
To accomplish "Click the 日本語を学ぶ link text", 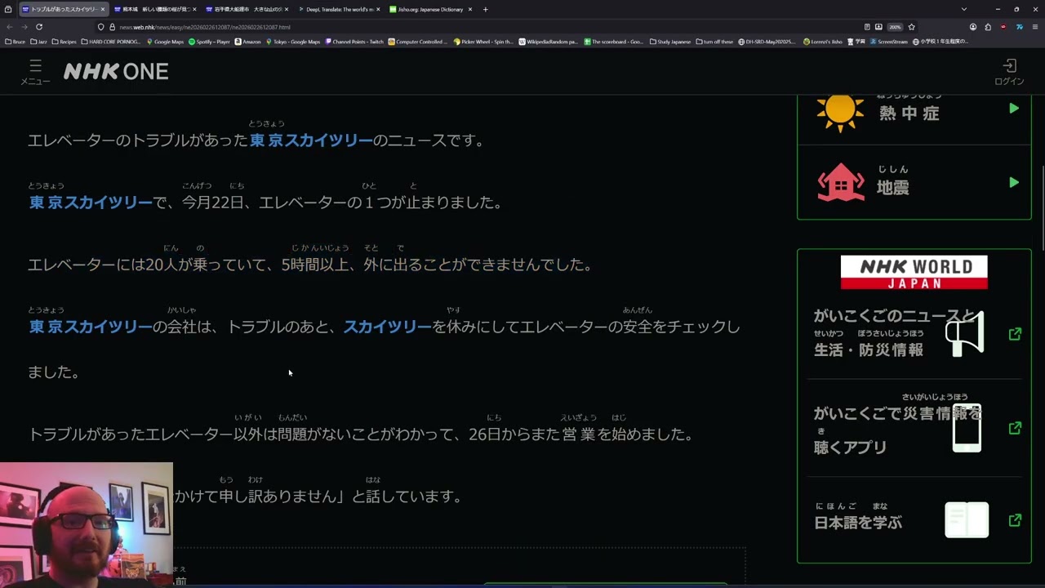I will (858, 523).
